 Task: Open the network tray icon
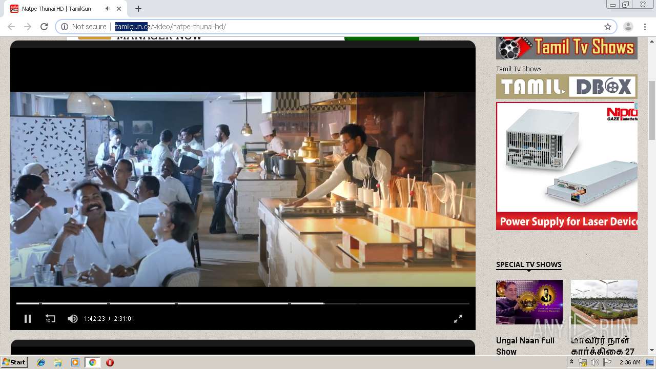(583, 362)
